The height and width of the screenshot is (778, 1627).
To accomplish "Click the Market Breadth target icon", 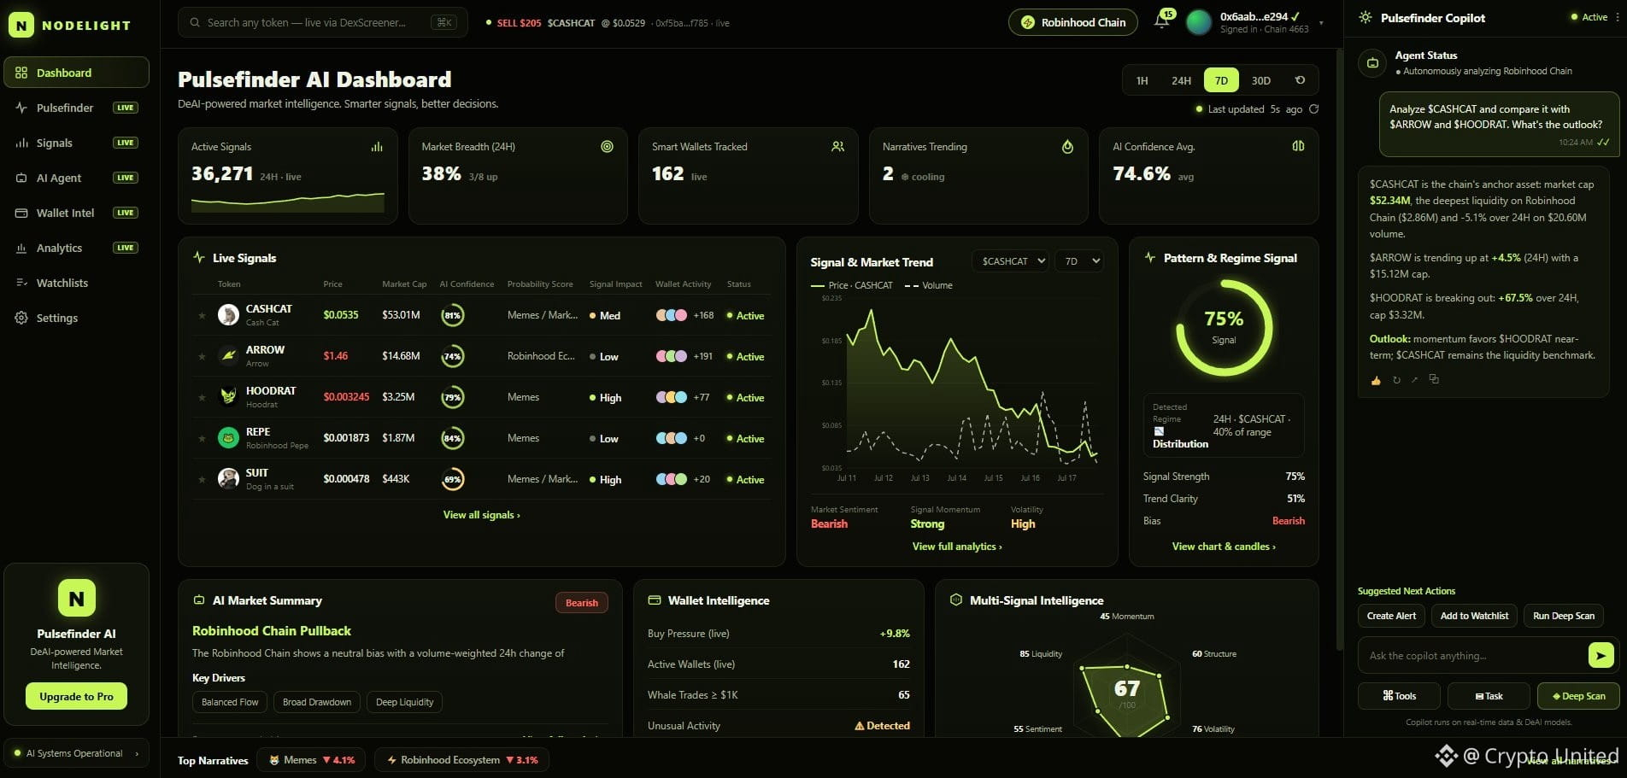I will 607,147.
